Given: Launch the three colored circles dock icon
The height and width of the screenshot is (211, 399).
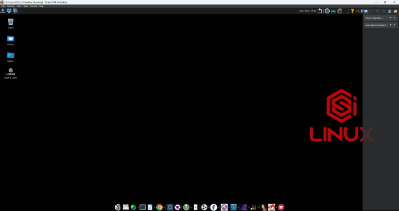Looking at the screenshot, I should pyautogui.click(x=204, y=208).
